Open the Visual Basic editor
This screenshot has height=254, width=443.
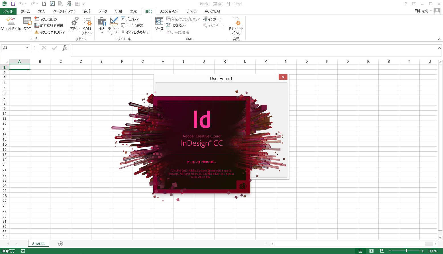point(11,24)
